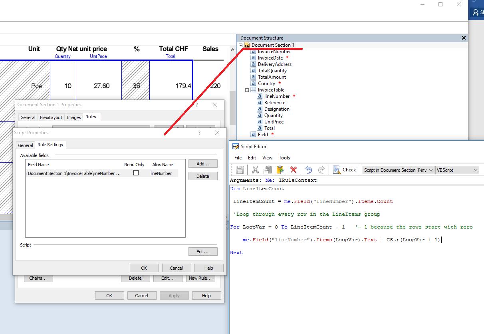Screen dimensions: 484x334
Task: Open General tab in Document Section Properties
Action: pyautogui.click(x=28, y=117)
